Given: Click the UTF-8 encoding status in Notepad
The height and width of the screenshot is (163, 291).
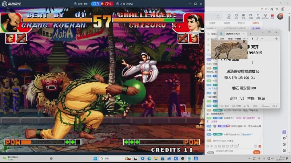Looking at the screenshot, I should click(275, 106).
